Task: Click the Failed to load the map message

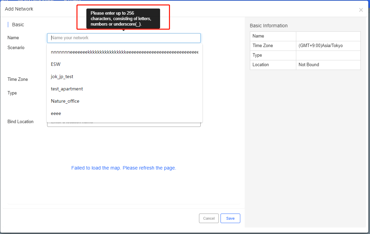Action: (x=124, y=168)
